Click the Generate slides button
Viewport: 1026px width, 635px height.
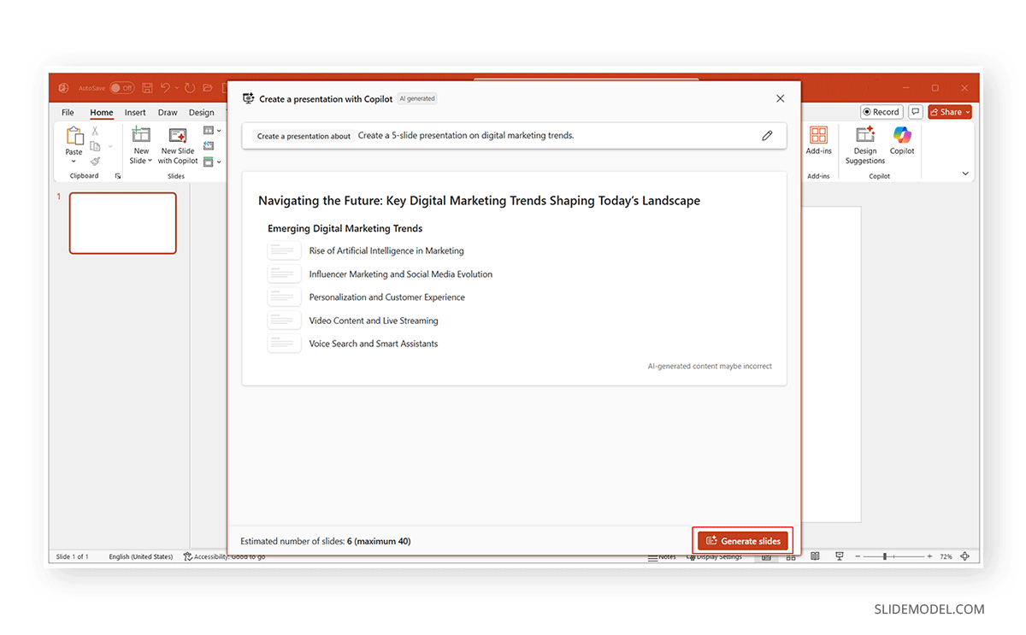[742, 541]
